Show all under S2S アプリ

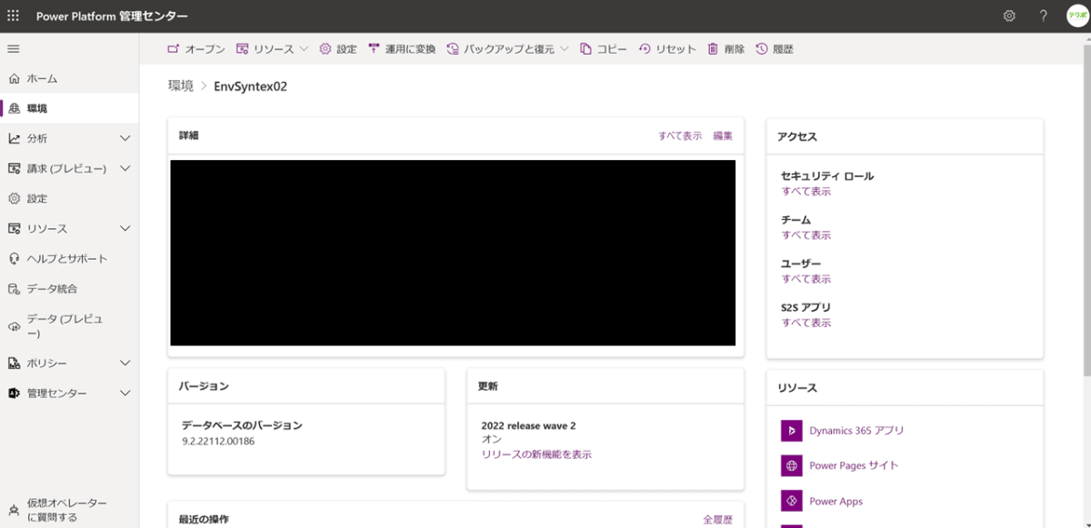806,323
